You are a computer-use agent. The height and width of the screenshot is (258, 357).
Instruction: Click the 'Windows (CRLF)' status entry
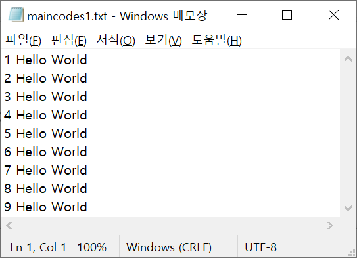[x=169, y=247]
